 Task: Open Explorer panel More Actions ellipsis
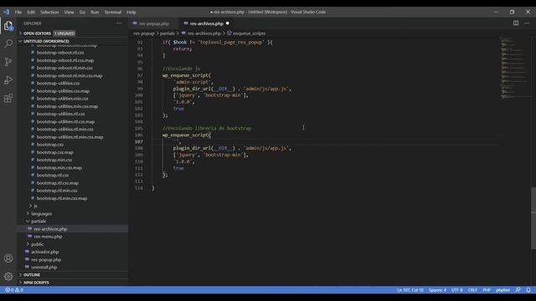click(x=119, y=23)
